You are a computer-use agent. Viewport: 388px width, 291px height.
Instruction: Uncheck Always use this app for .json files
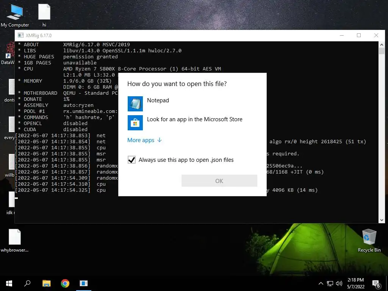click(131, 160)
